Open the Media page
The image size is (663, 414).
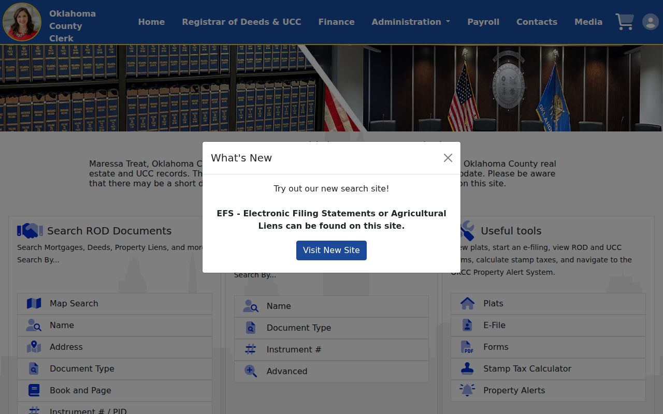point(588,22)
